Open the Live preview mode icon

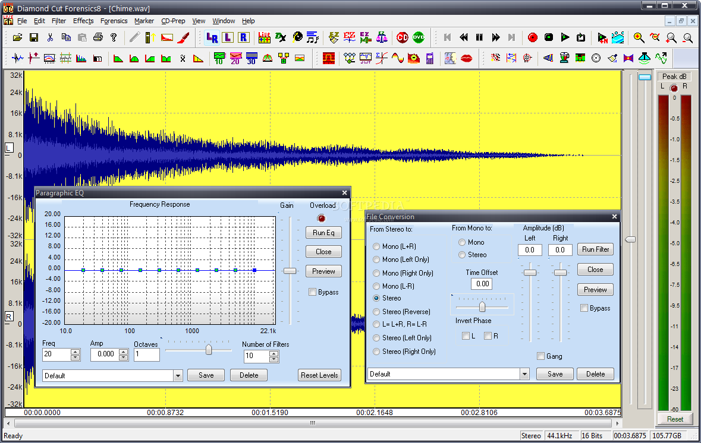pyautogui.click(x=264, y=37)
